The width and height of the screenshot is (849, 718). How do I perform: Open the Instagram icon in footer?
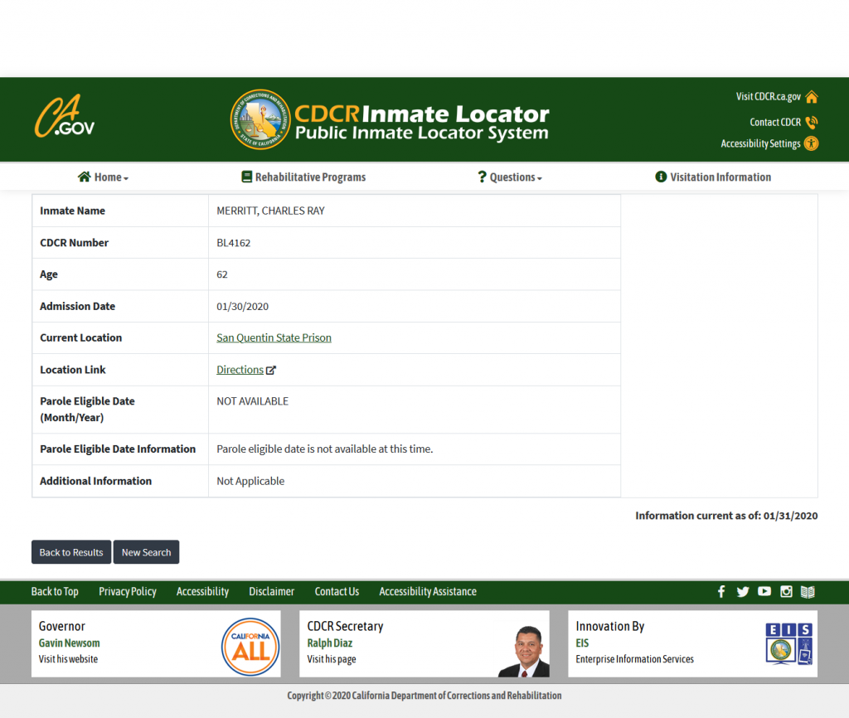tap(786, 592)
